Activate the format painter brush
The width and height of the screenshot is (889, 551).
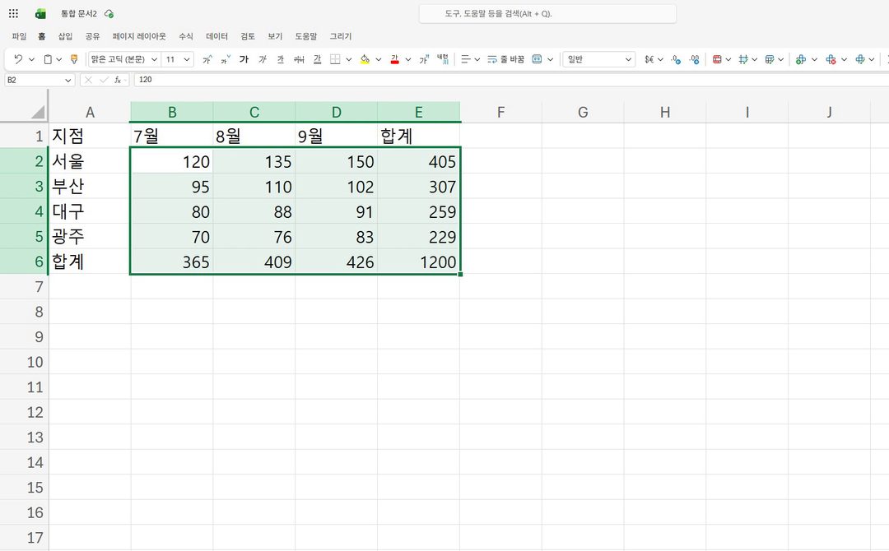coord(74,59)
